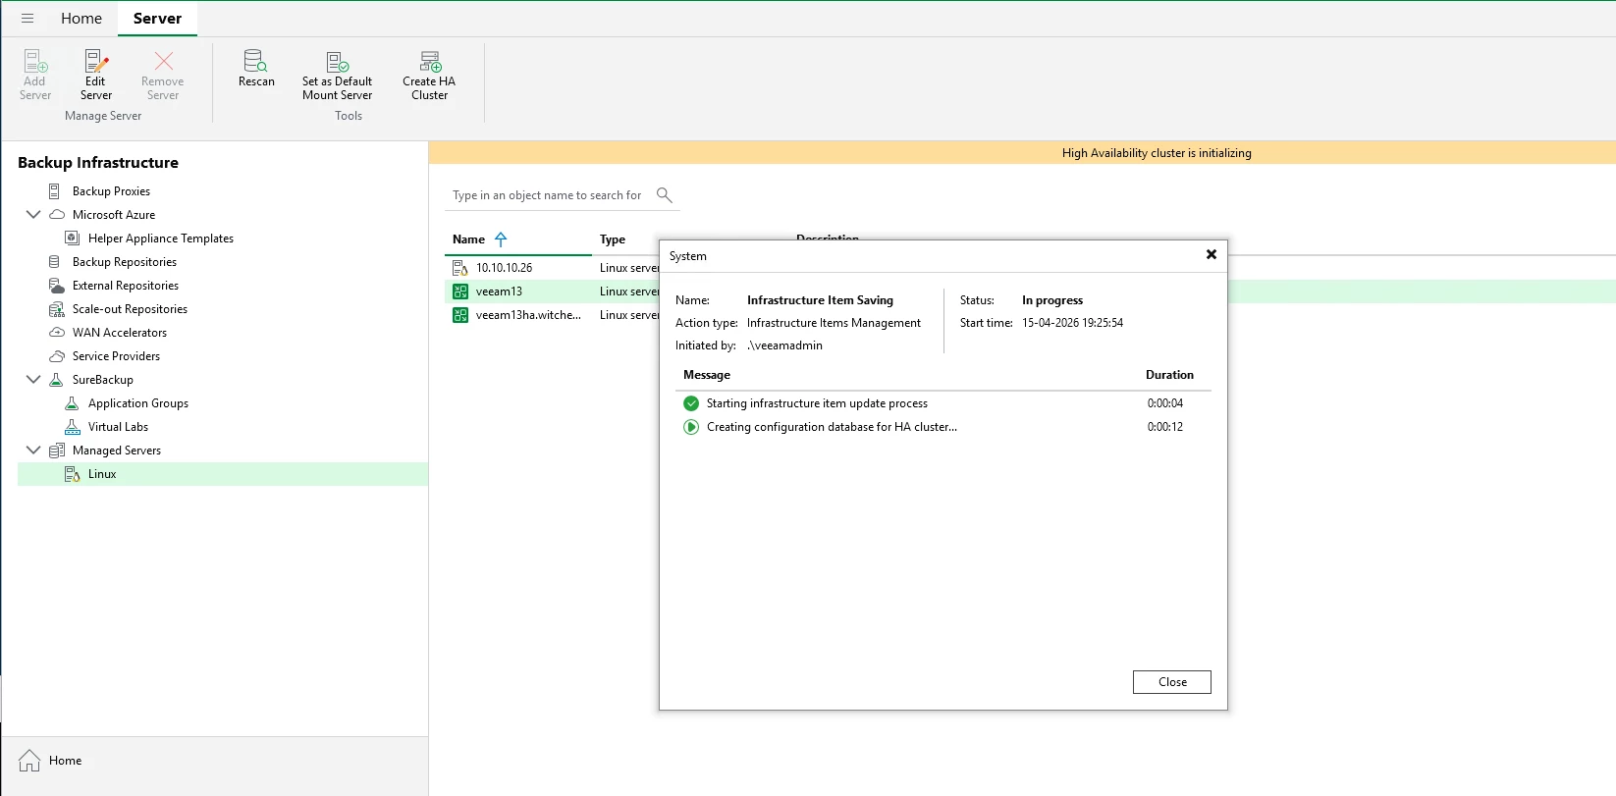Click the search magnifier icon
1616x796 pixels.
point(665,195)
